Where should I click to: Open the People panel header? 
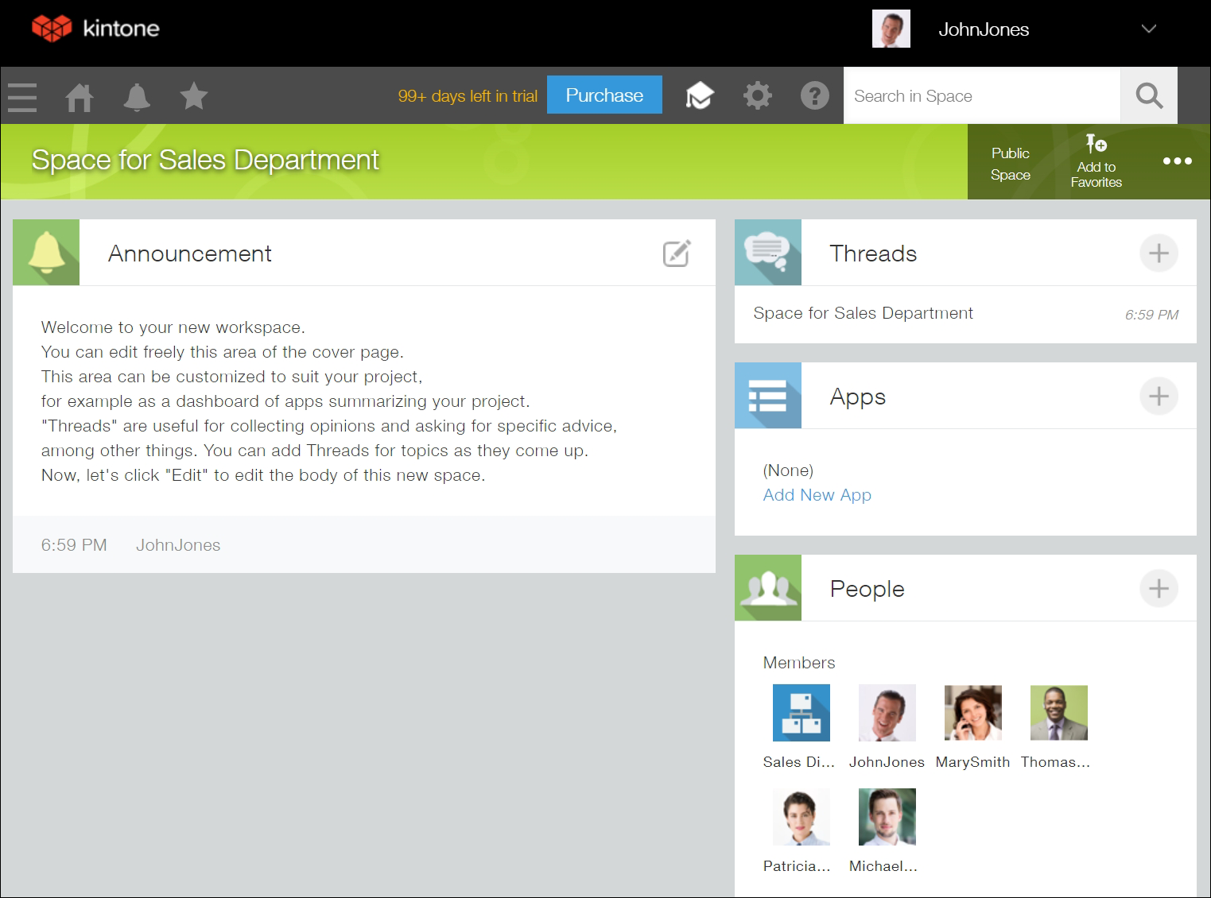[866, 589]
